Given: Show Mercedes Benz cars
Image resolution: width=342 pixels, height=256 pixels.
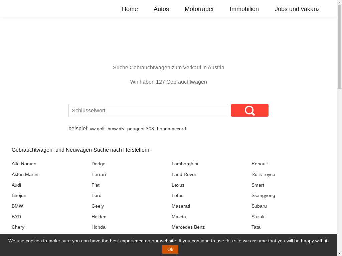Looking at the screenshot, I should [188, 227].
